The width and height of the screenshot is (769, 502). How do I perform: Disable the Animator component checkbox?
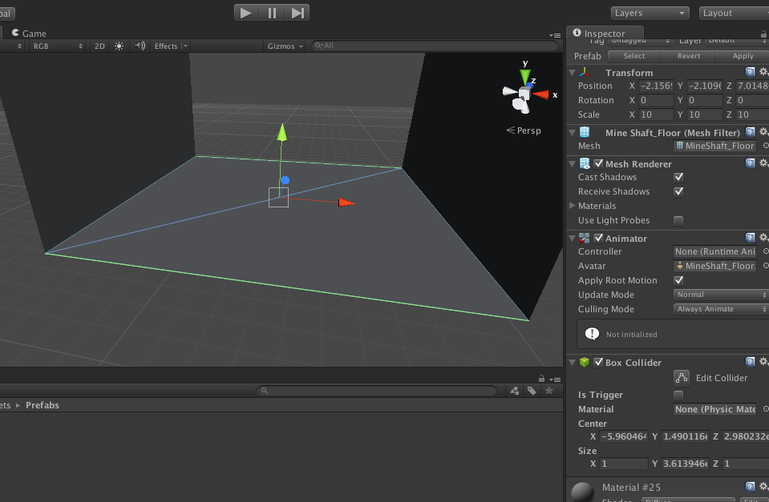pos(598,238)
